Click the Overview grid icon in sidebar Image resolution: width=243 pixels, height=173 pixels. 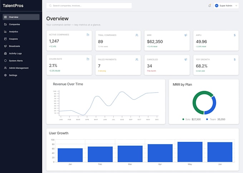pyautogui.click(x=5, y=17)
